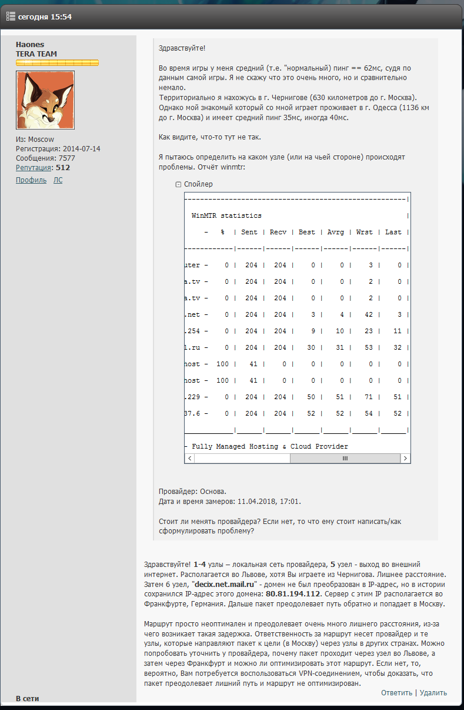
Task: Collapse the Спойлер block with minus icon
Action: 178,184
